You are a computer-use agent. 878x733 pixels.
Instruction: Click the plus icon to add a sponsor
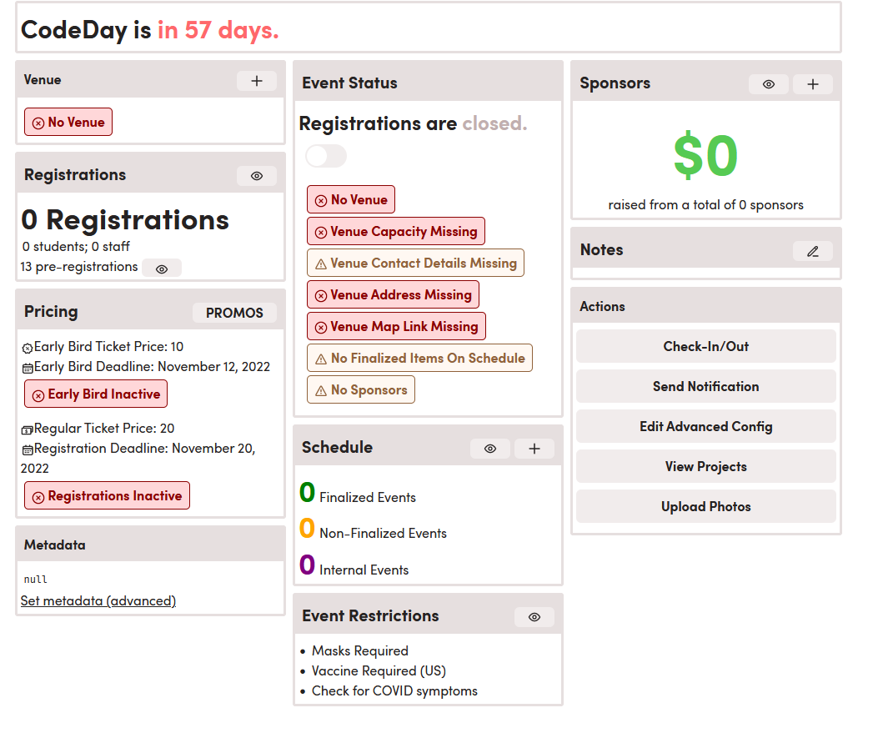pyautogui.click(x=812, y=83)
